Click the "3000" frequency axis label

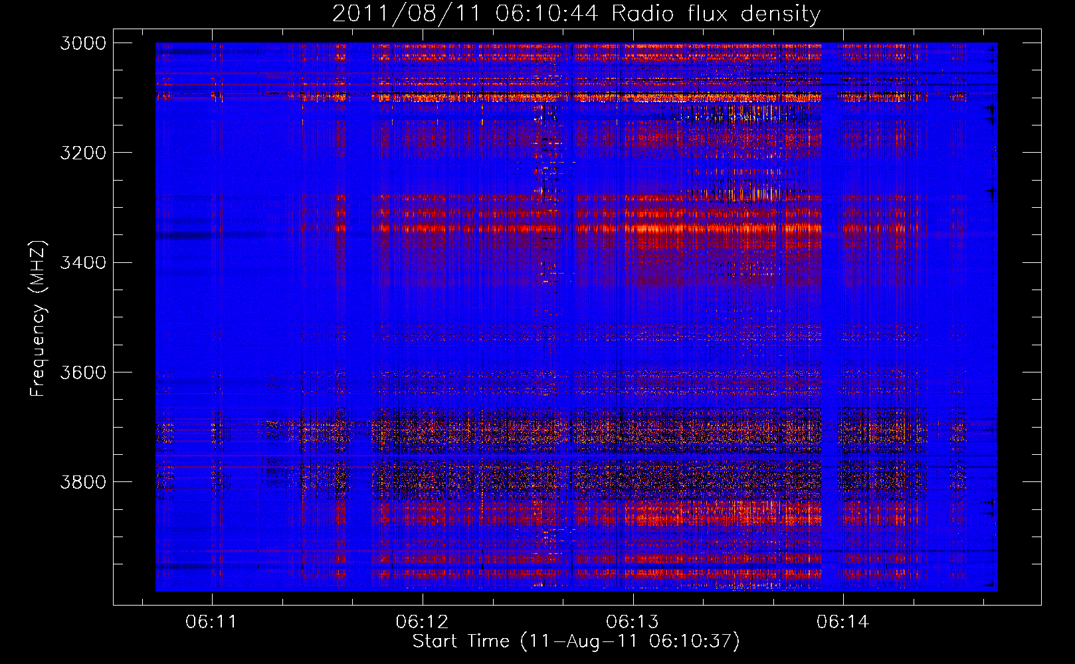(83, 43)
